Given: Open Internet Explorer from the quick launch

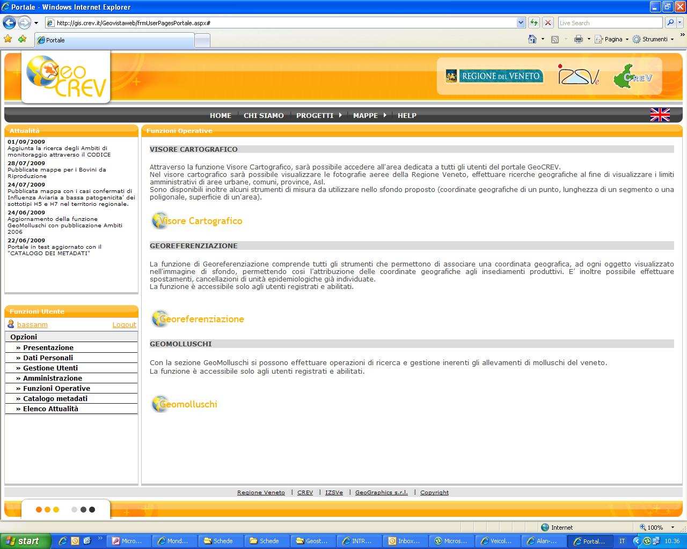Looking at the screenshot, I should tap(63, 541).
